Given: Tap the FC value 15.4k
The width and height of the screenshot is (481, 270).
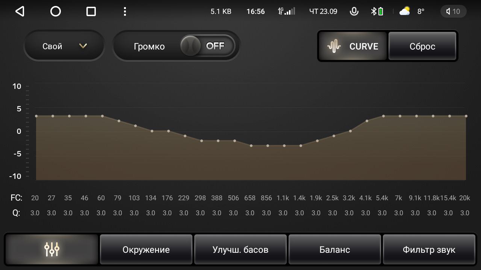Looking at the screenshot, I should point(448,198).
